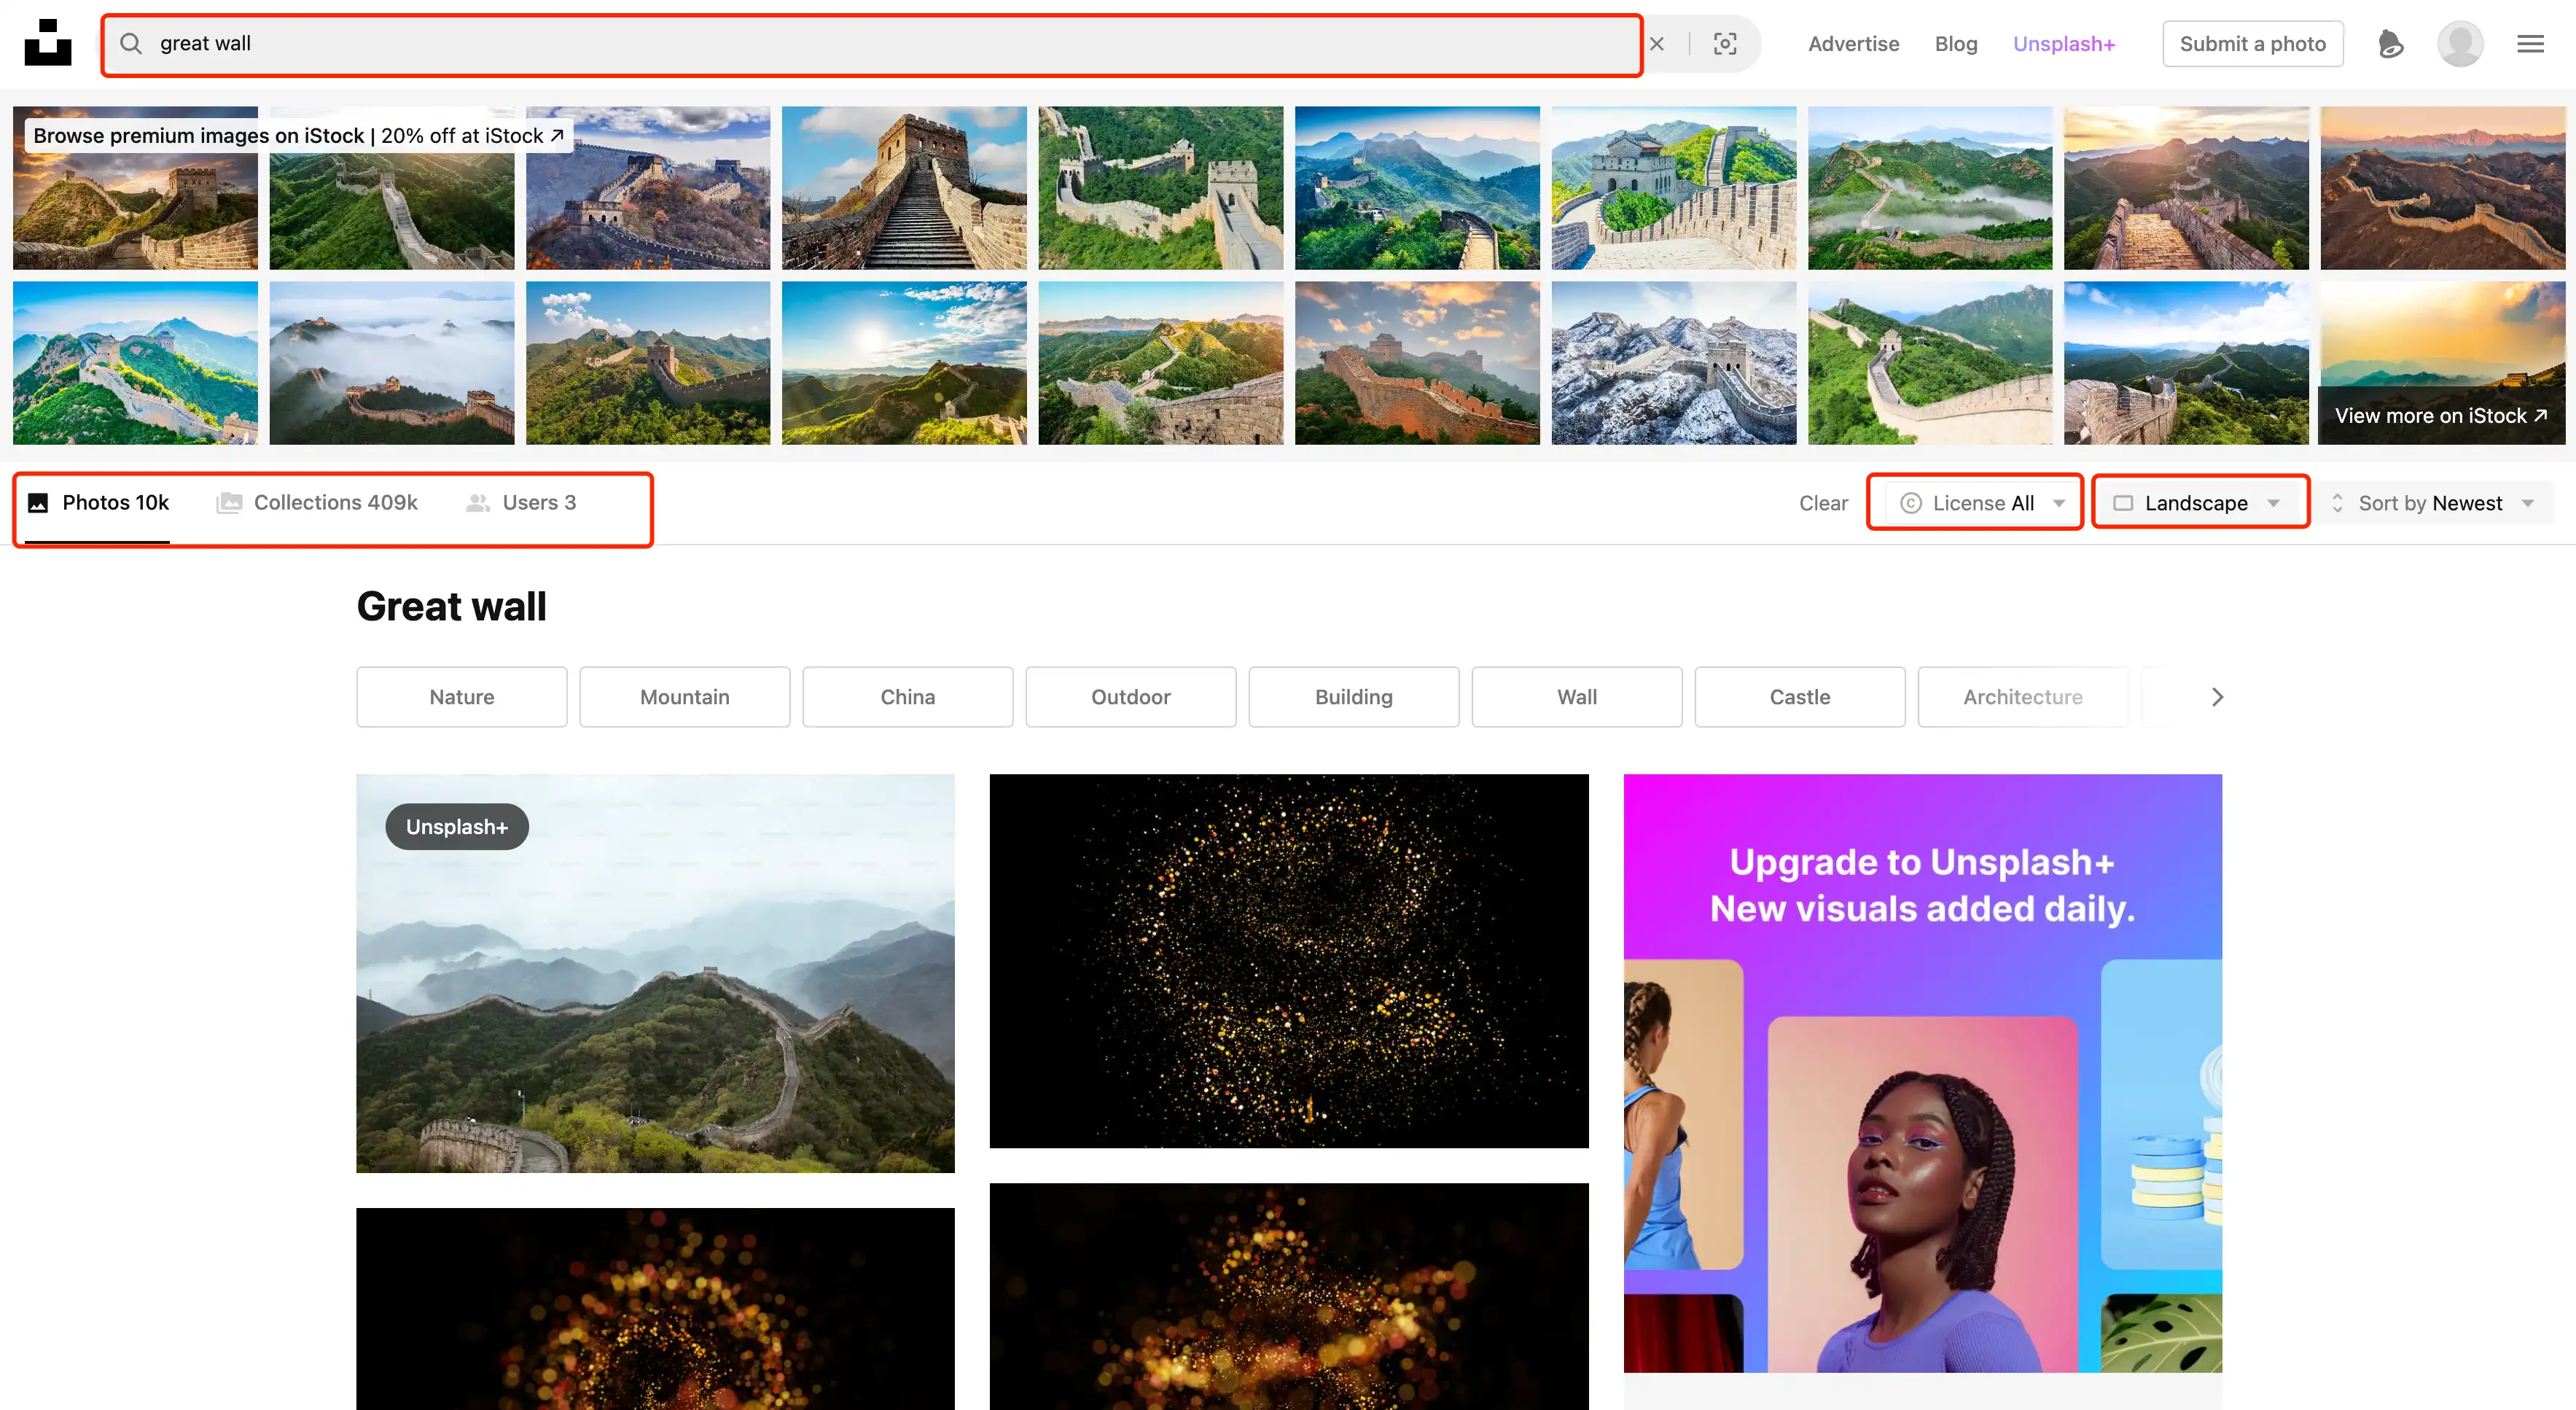
Task: Select the Outdoor tag chip
Action: point(1130,697)
